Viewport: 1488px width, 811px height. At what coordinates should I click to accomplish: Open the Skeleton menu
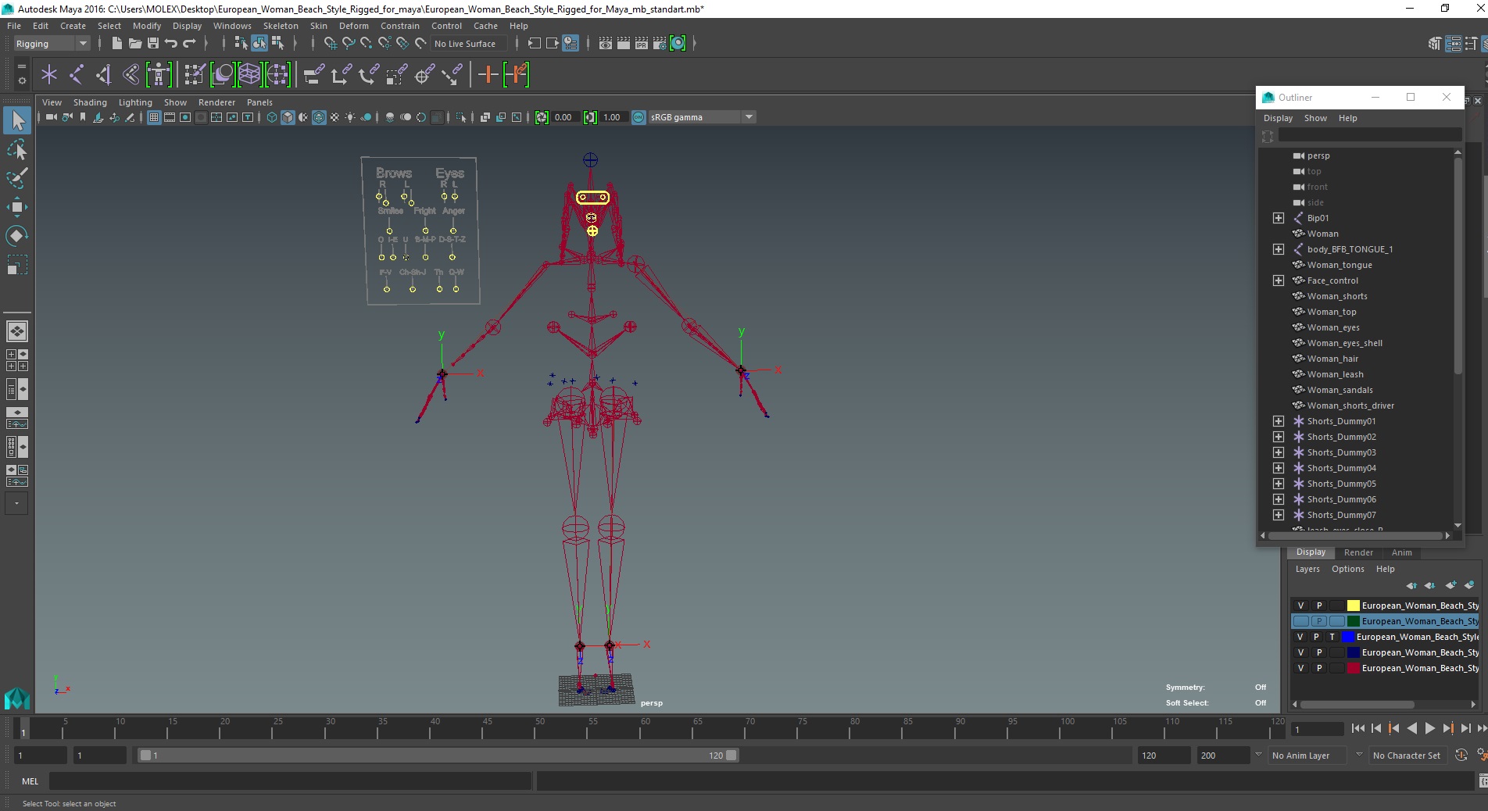pyautogui.click(x=281, y=26)
